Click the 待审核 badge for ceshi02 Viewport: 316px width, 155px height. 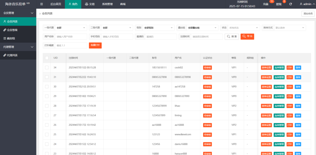pos(207,68)
